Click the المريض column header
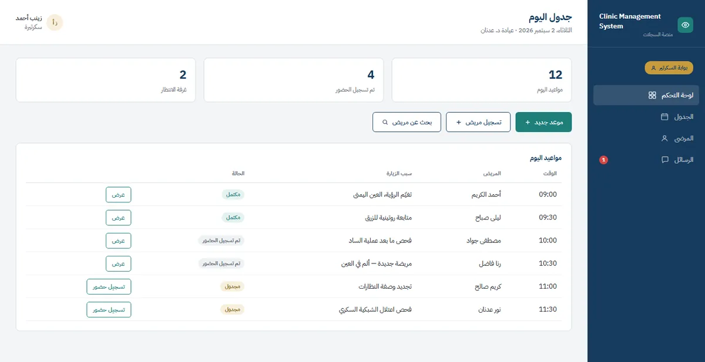Screen dimensions: 705x362 tap(492, 173)
